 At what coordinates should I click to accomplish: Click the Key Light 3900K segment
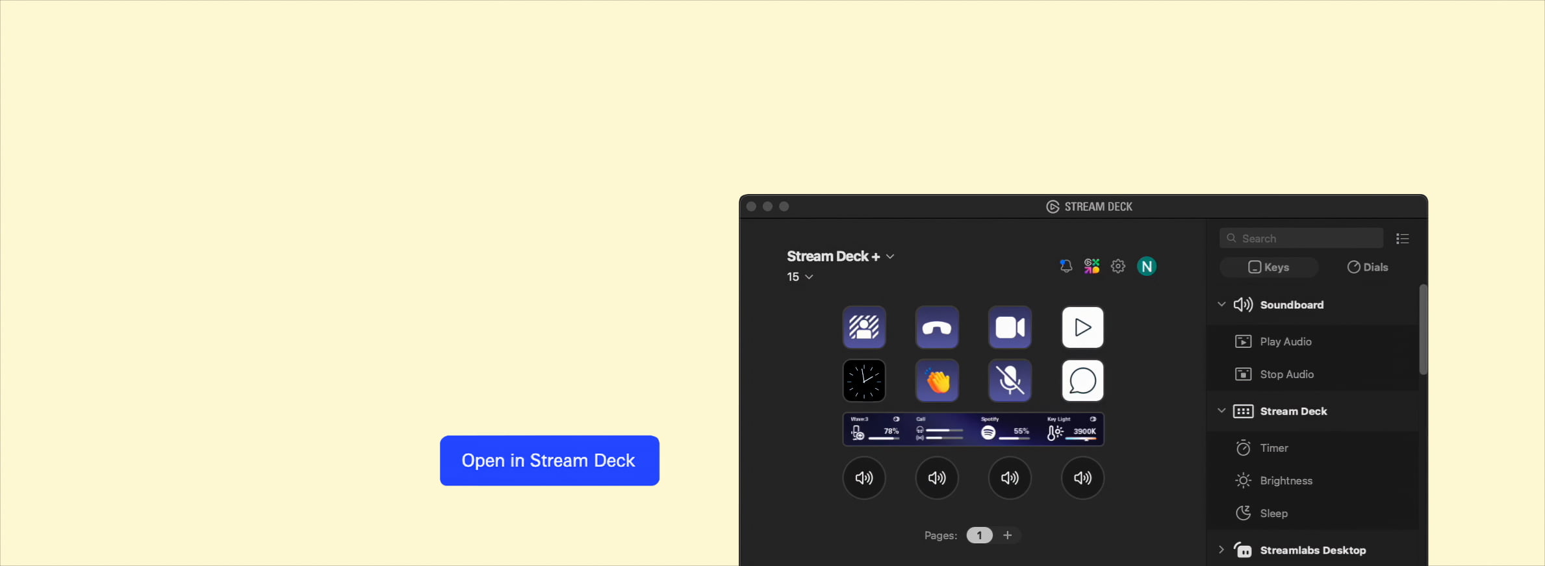click(1071, 429)
